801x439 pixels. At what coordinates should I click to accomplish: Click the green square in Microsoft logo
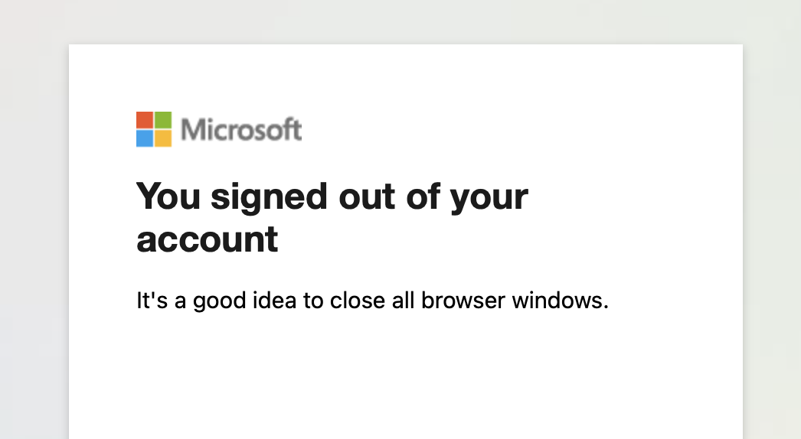coord(163,120)
